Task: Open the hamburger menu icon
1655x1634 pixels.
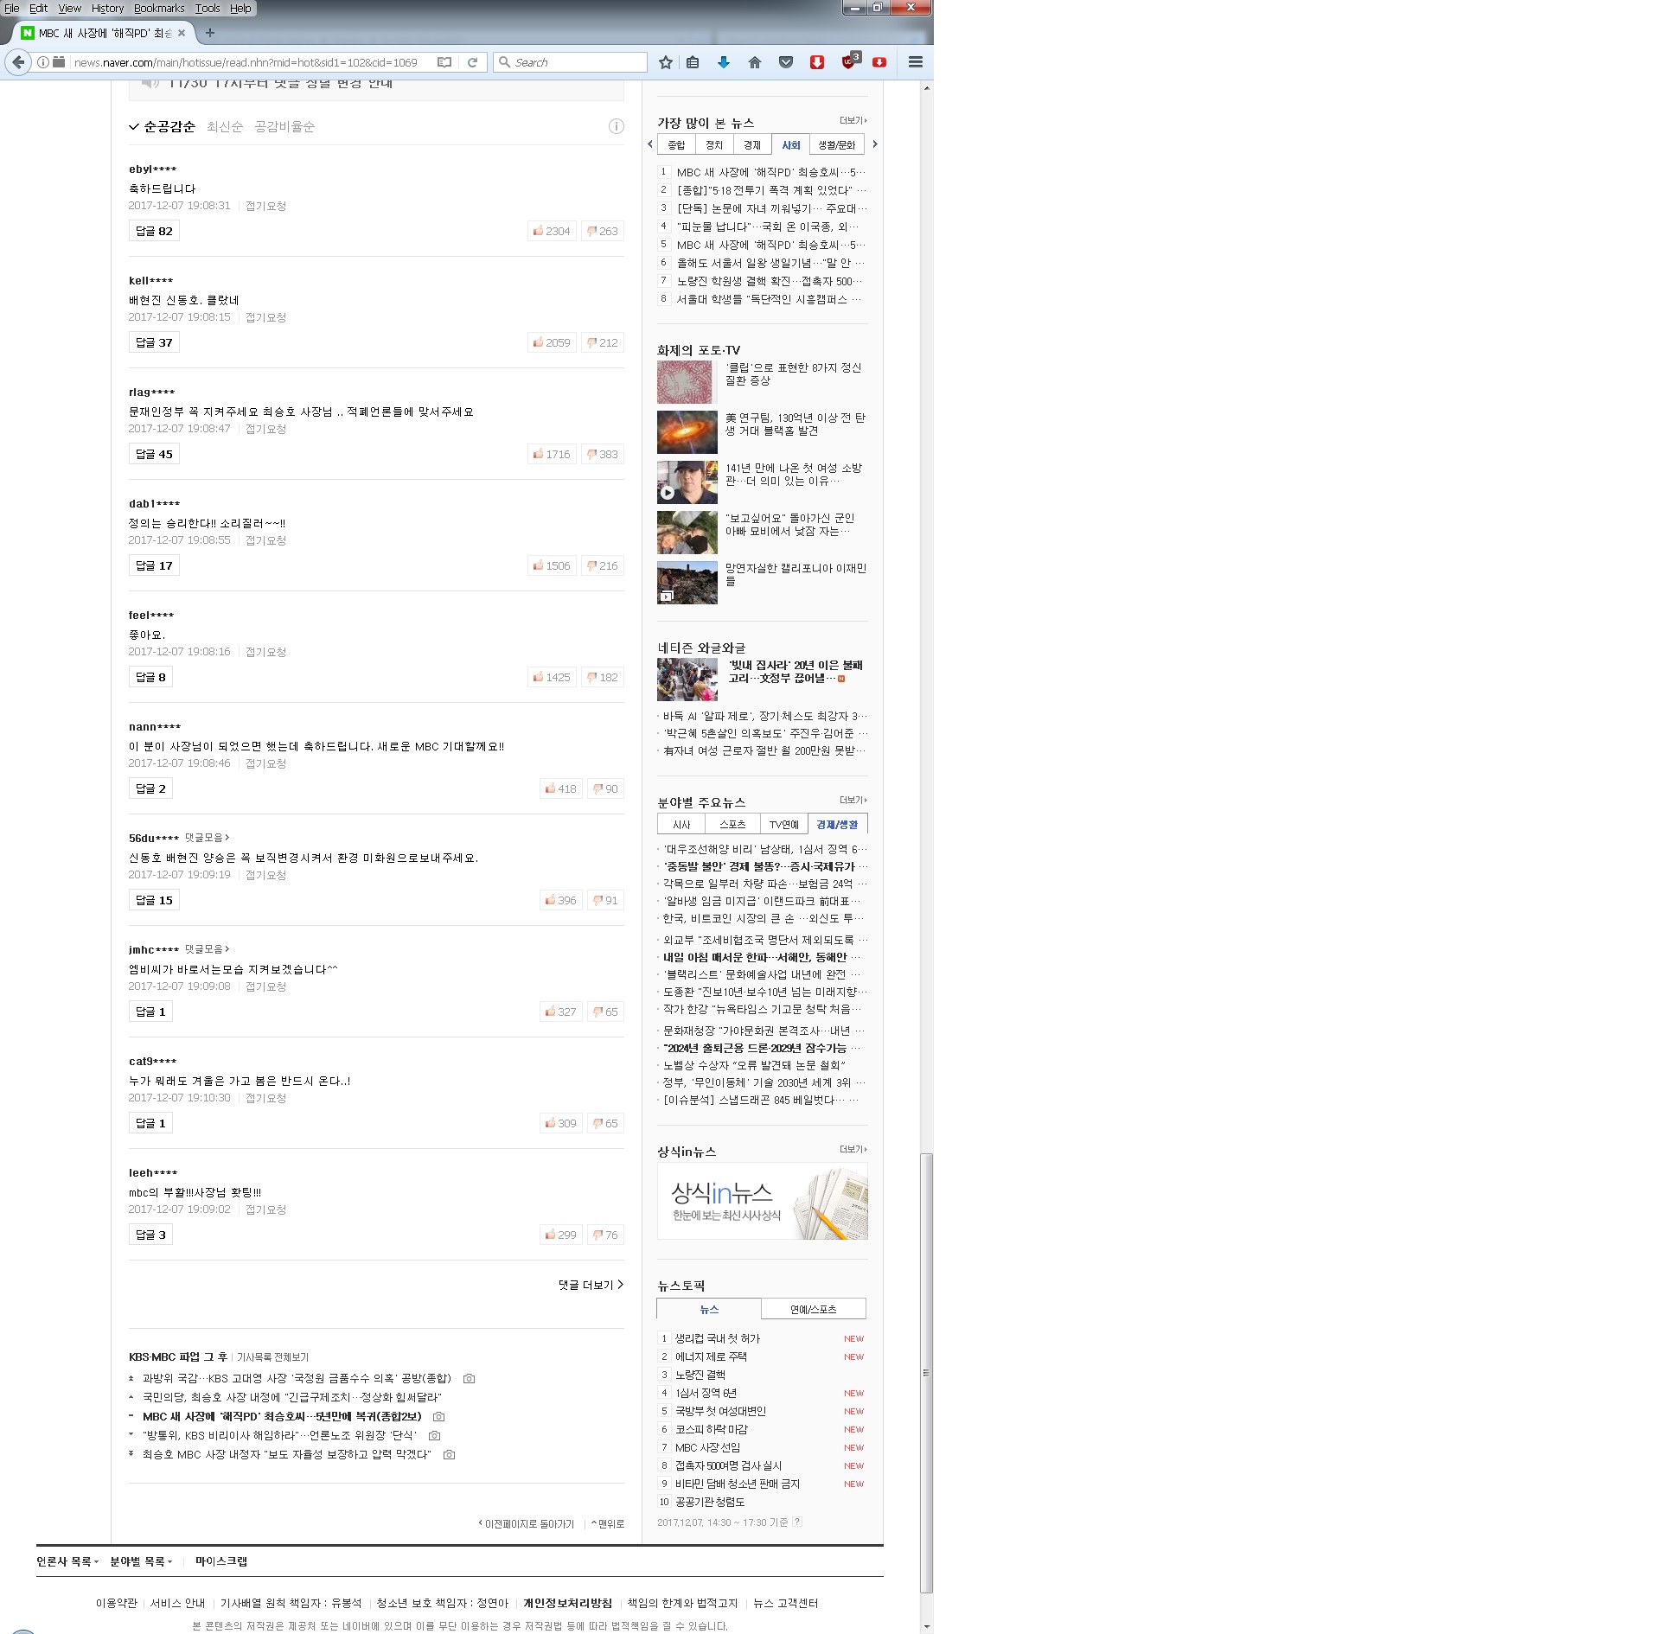Action: click(x=916, y=62)
